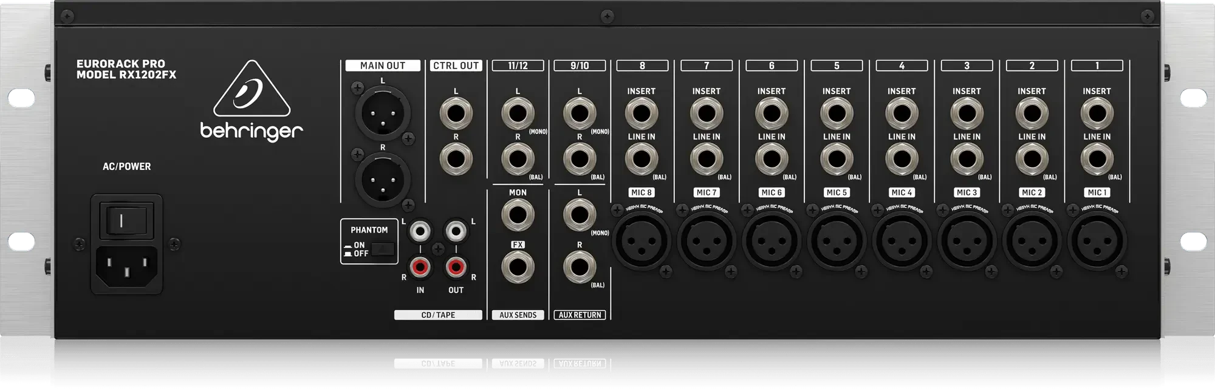Toggle the AC power rocker switch
Viewport: 1215px width, 389px height.
tap(126, 220)
